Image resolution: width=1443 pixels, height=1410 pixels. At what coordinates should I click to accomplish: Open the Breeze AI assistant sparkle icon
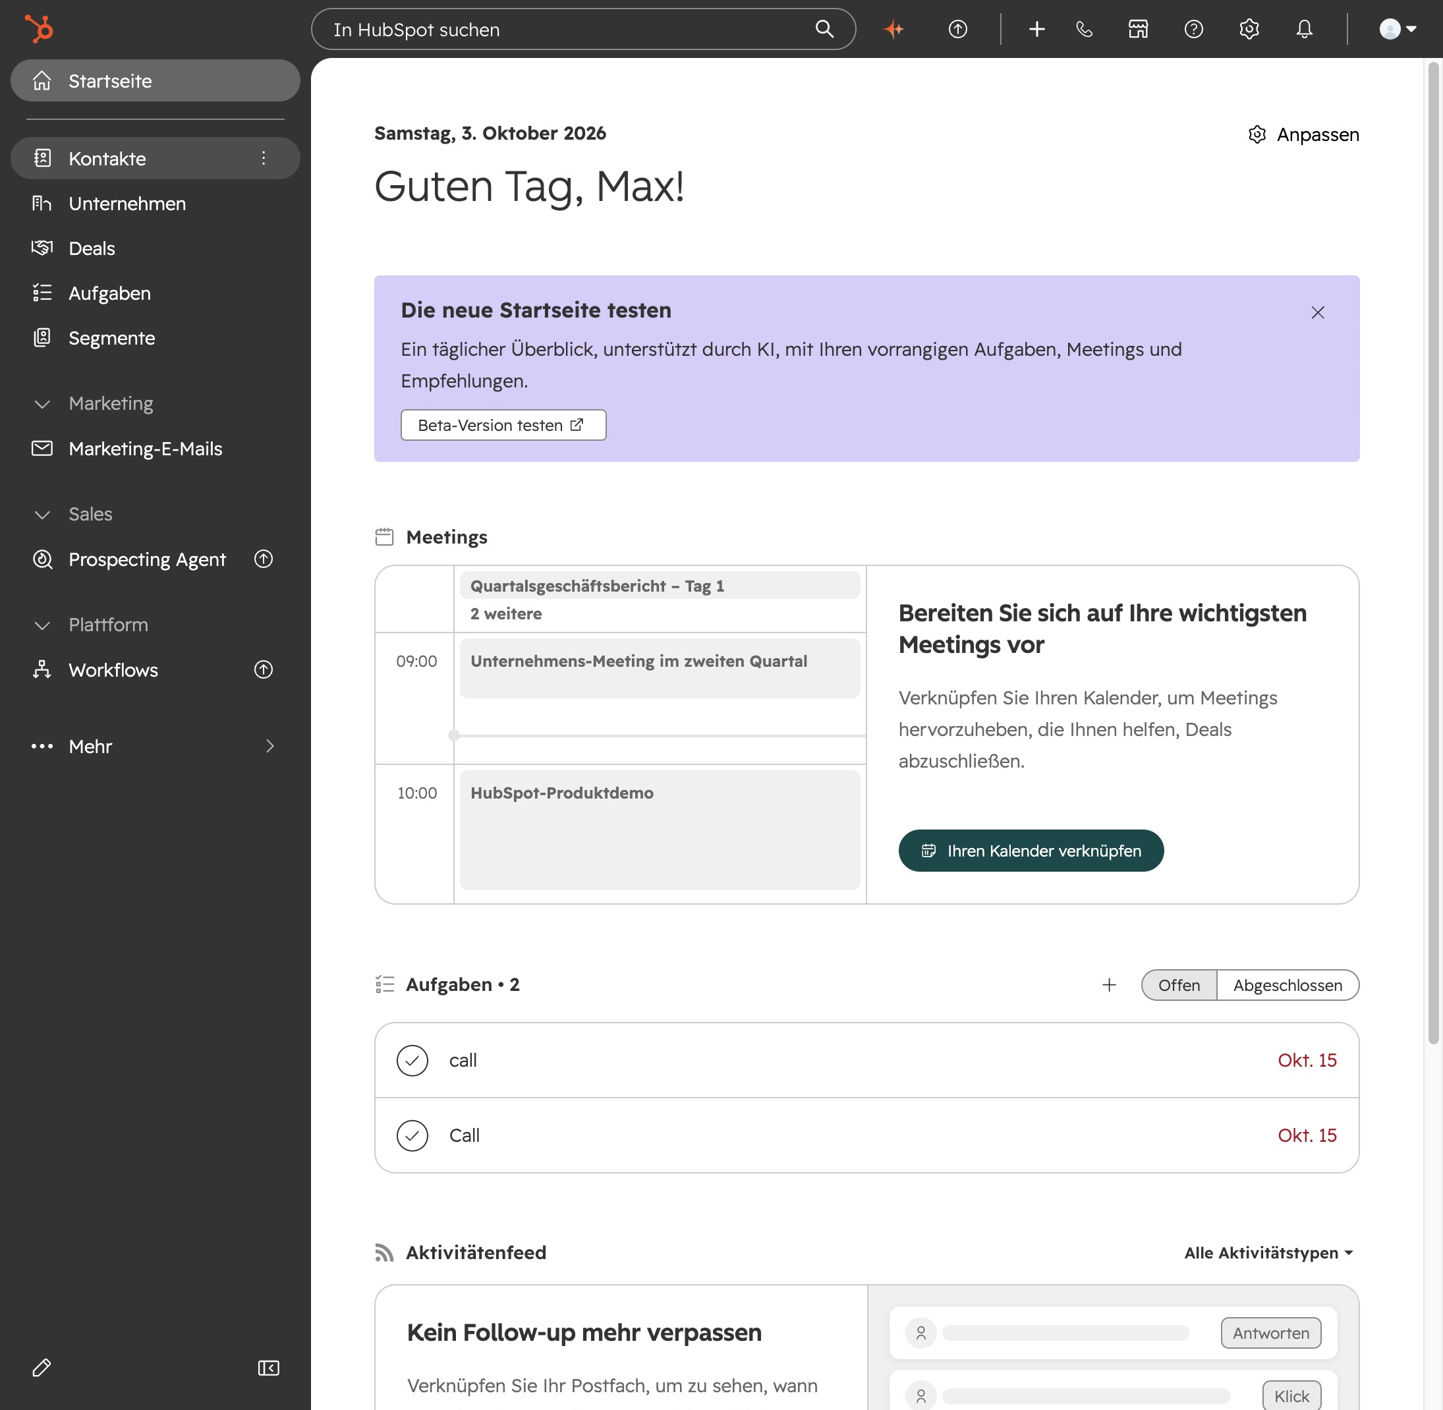894,29
